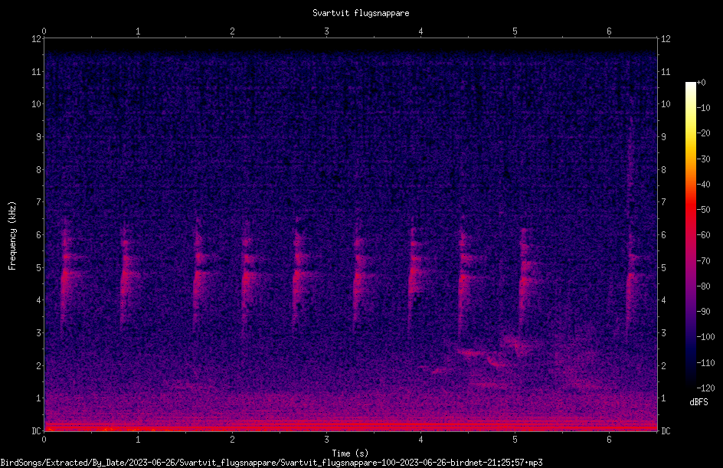723x468 pixels.
Task: Click the "-110" colorbar label
Action: [x=705, y=363]
